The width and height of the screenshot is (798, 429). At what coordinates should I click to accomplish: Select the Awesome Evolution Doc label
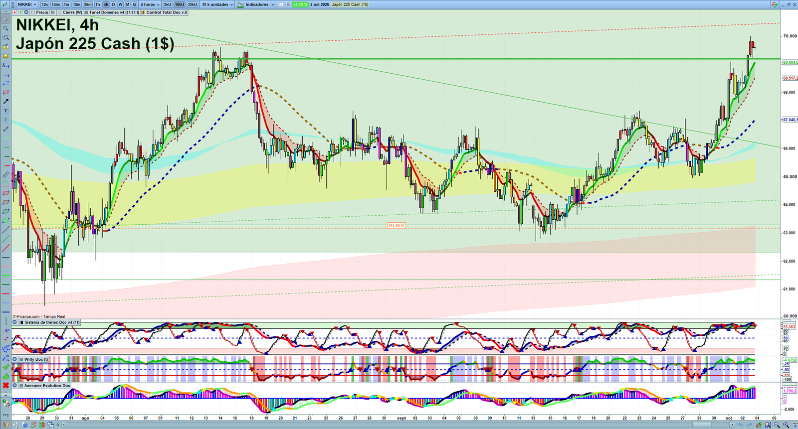pyautogui.click(x=47, y=386)
